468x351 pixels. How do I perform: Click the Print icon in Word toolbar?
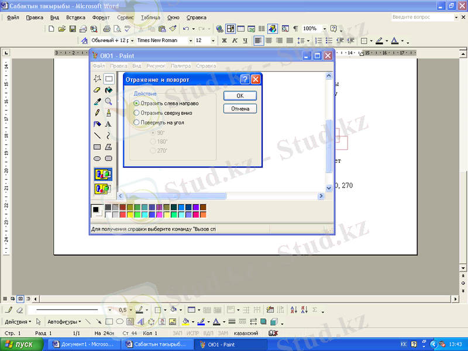(x=106, y=28)
